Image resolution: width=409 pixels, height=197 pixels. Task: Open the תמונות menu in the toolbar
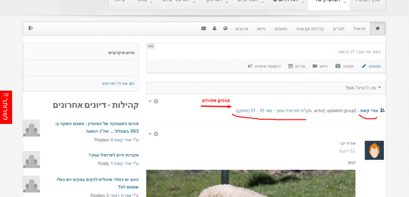(x=281, y=29)
